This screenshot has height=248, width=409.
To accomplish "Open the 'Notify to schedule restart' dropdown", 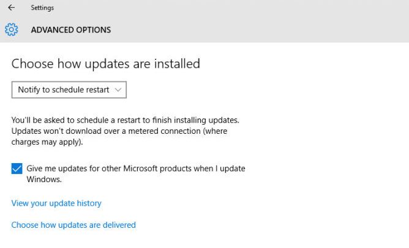I will click(69, 90).
